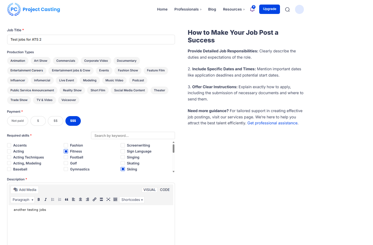Enable fullscreen editor mode
Image resolution: width=373 pixels, height=245 pixels.
(x=108, y=200)
